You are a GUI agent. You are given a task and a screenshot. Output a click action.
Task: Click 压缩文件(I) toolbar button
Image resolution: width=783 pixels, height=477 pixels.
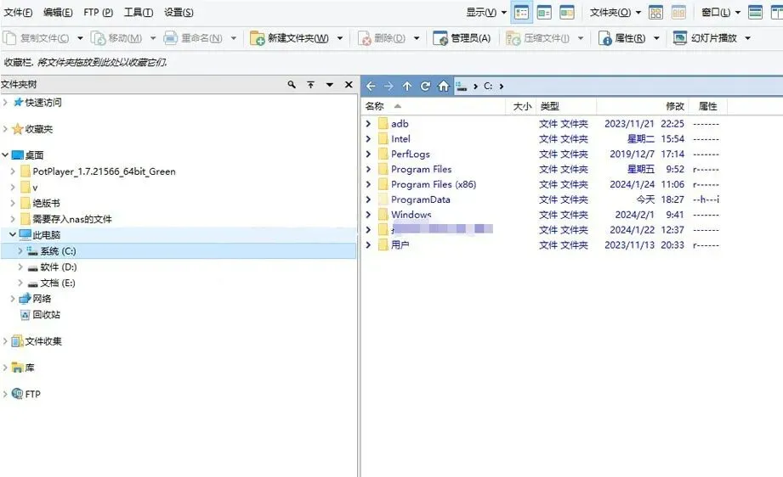coord(538,38)
